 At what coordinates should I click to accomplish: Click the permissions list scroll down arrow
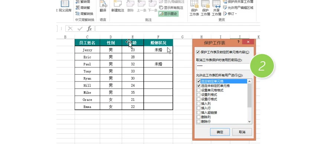(249, 121)
